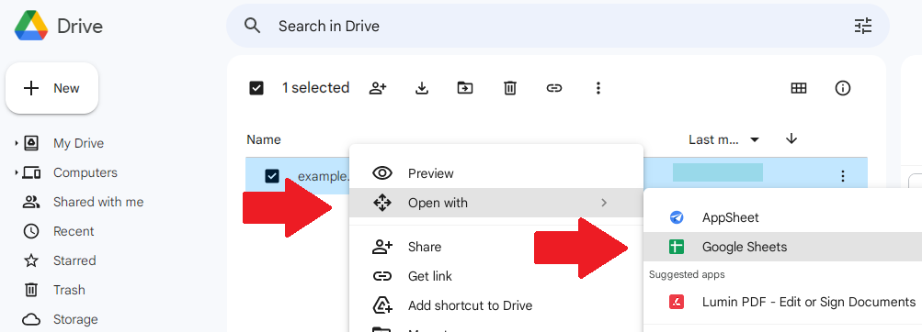Open search options filter icon
This screenshot has width=922, height=332.
click(x=862, y=26)
